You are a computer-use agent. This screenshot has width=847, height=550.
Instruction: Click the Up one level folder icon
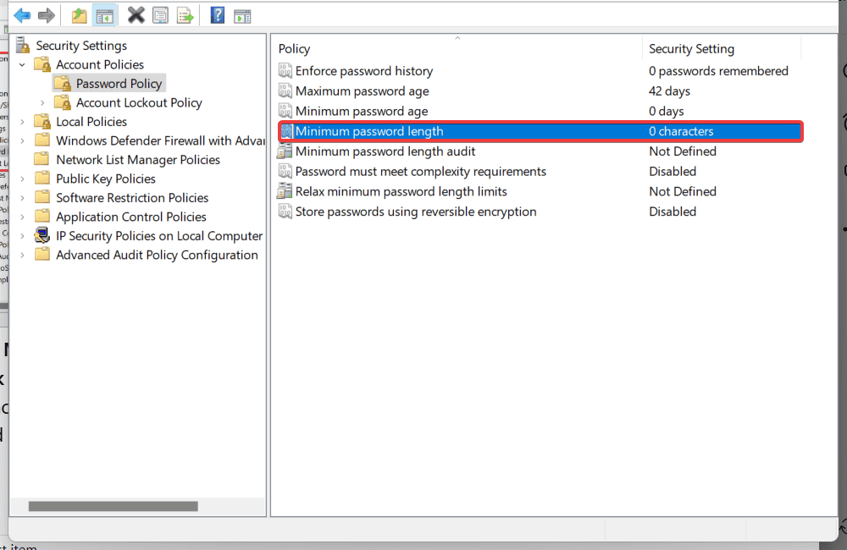click(79, 15)
